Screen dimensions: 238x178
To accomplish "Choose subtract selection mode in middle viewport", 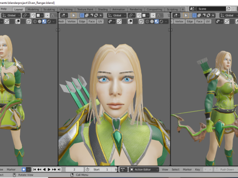I will (x=91, y=15).
